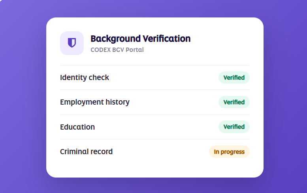Open the Criminal record row label

tap(87, 151)
